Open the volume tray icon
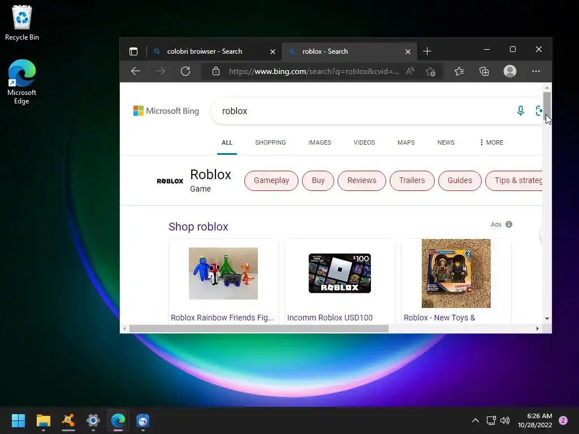This screenshot has width=579, height=434. [x=505, y=420]
